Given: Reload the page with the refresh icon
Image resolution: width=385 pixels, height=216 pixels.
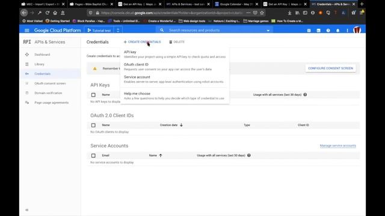Looking at the screenshot, I should [48, 13].
